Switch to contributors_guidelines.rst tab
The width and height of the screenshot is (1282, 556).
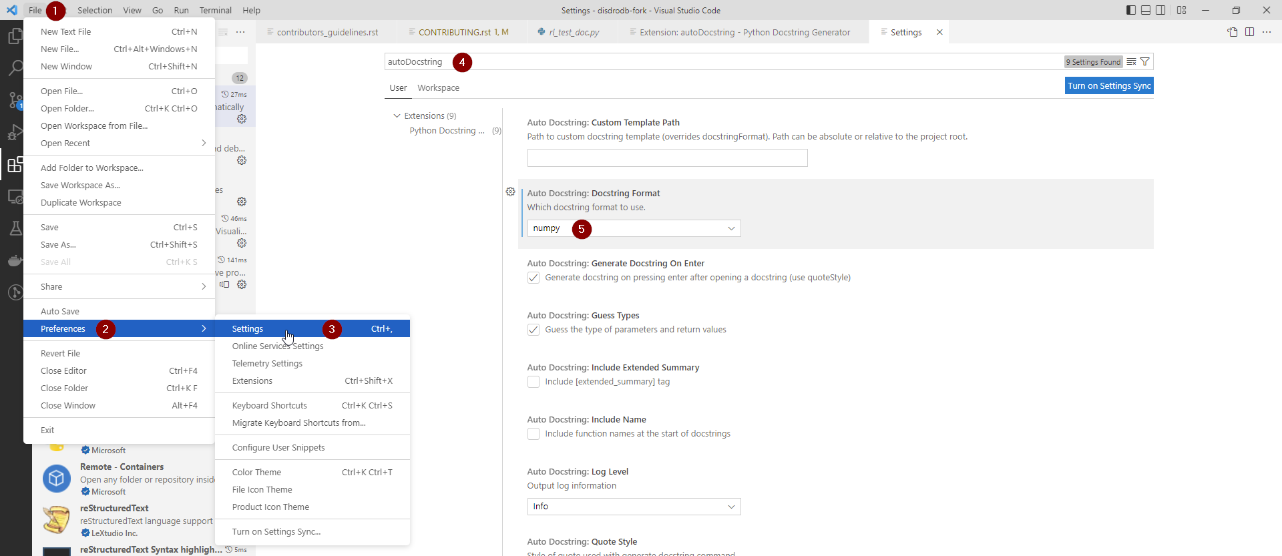[x=327, y=32]
